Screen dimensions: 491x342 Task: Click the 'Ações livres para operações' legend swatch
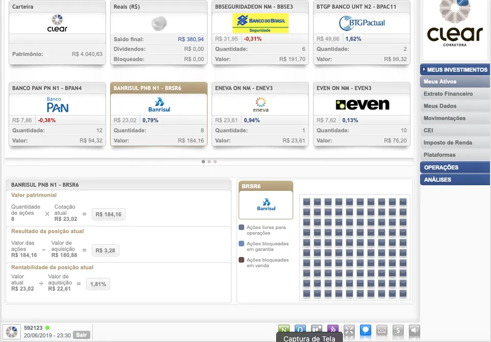tap(242, 227)
